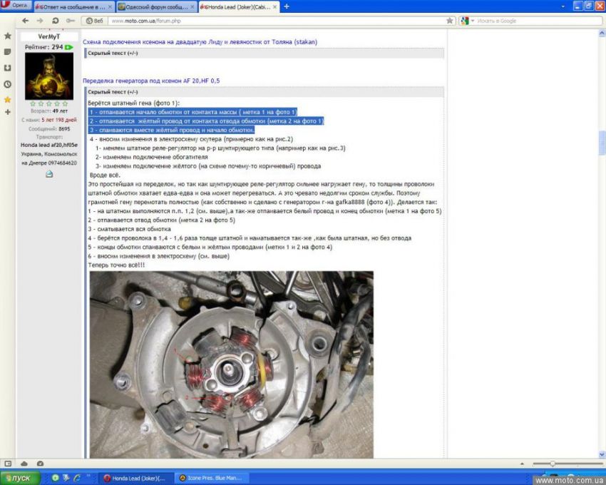Add a sidebar panel with the plus icon

tap(7, 112)
